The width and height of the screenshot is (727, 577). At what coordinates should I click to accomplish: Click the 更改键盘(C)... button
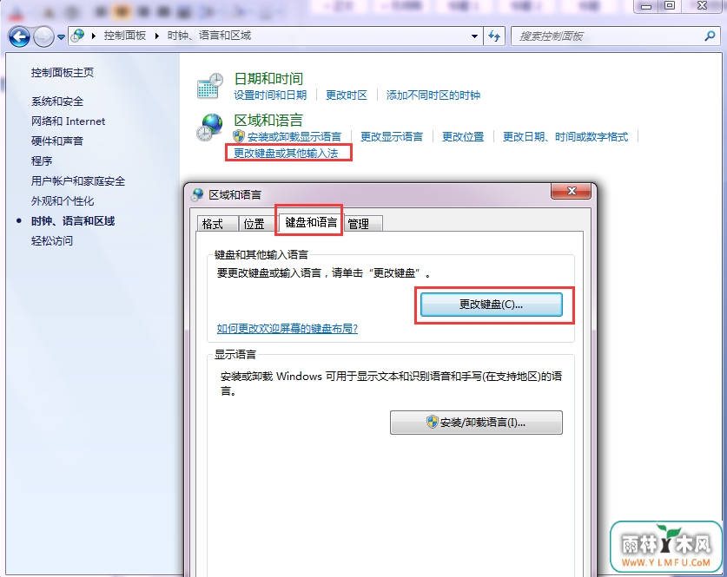click(x=492, y=305)
